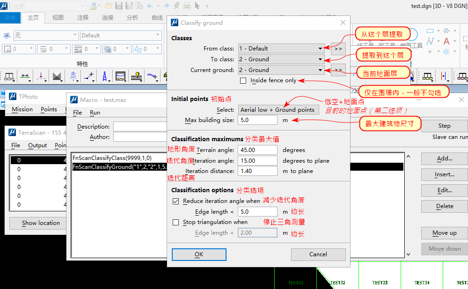This screenshot has width=468, height=289.
Task: Click the blue lines with plus tool
Action: [x=152, y=77]
